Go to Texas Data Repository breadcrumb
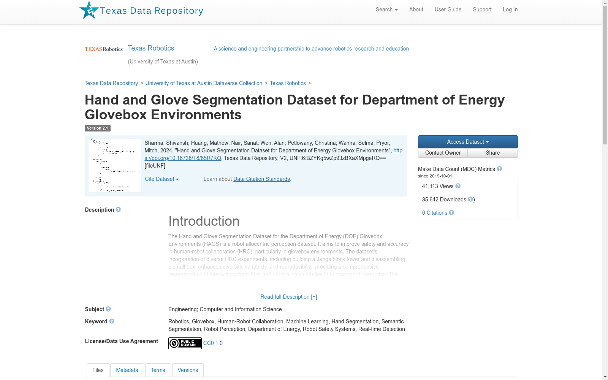This screenshot has height=380, width=608. point(111,83)
